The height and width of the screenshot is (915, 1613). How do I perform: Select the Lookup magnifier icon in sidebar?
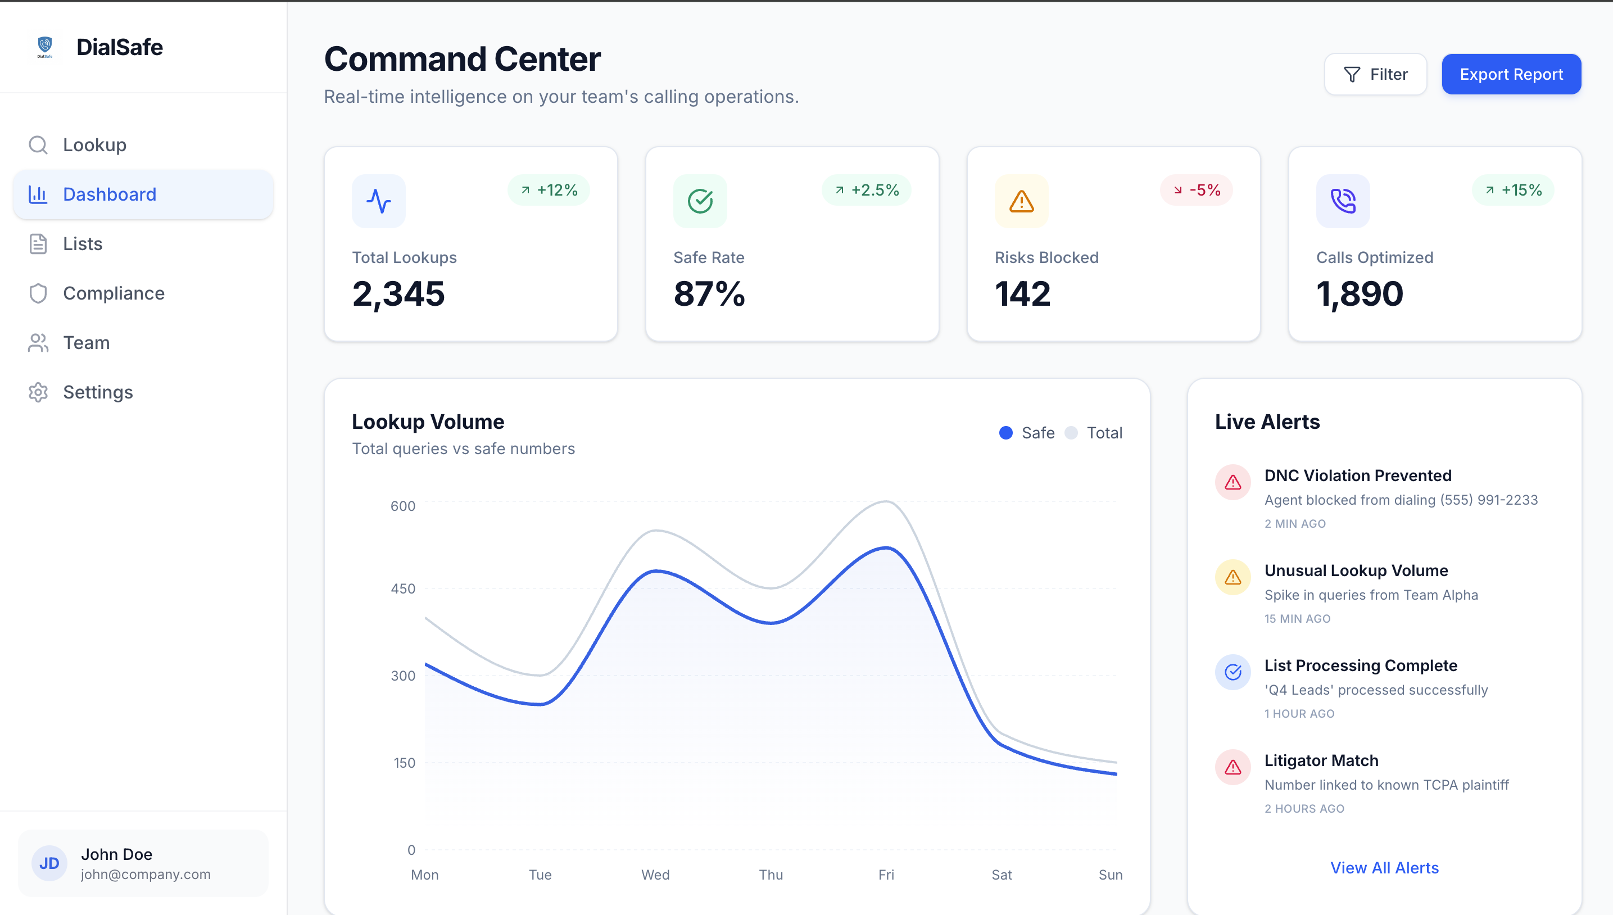click(38, 144)
